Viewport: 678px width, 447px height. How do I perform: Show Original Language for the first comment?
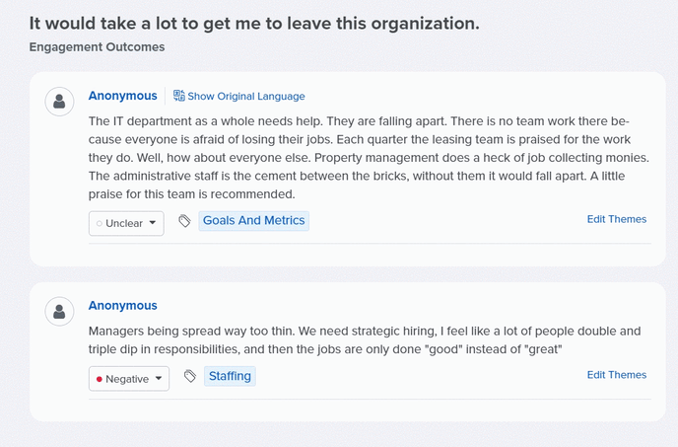click(246, 96)
